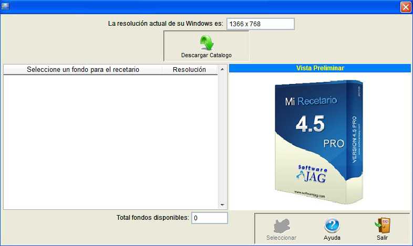Click the Salir text label

click(x=382, y=238)
